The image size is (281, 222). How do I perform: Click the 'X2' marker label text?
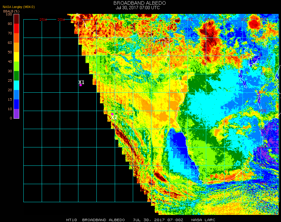tap(114, 118)
